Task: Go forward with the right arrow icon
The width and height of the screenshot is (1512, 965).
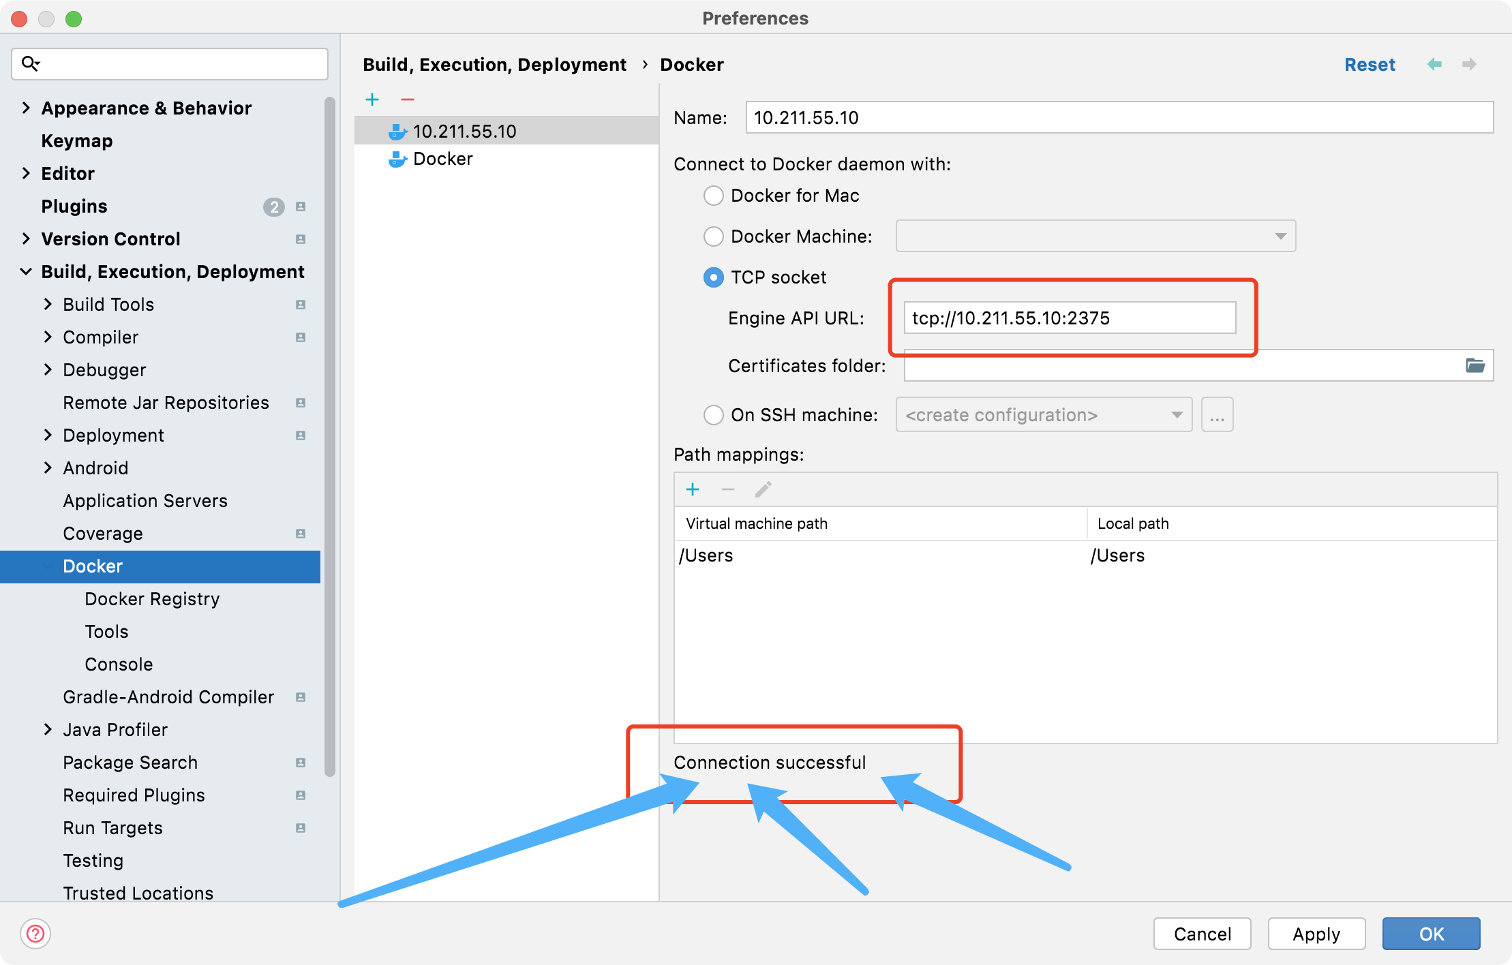Action: (x=1470, y=64)
